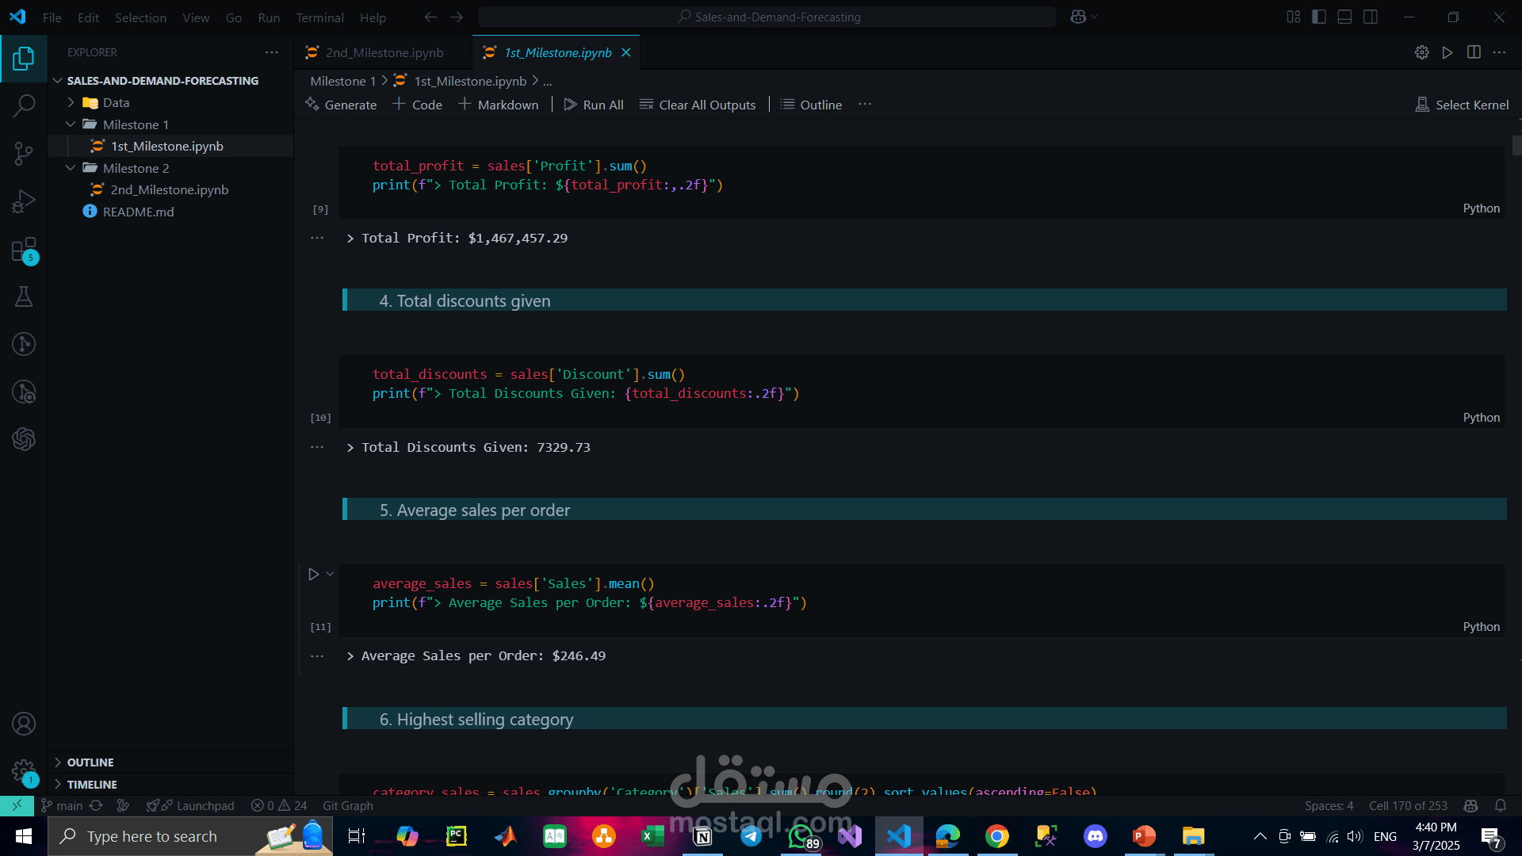This screenshot has width=1522, height=856.
Task: Open the Source Control view
Action: point(24,153)
